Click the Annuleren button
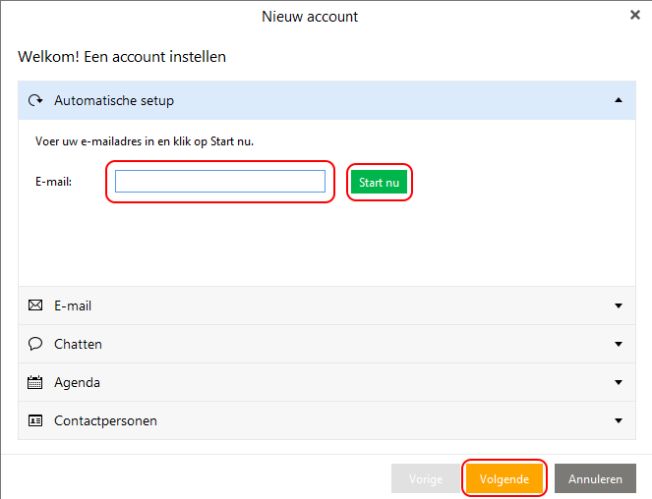This screenshot has width=652, height=499. [x=595, y=478]
